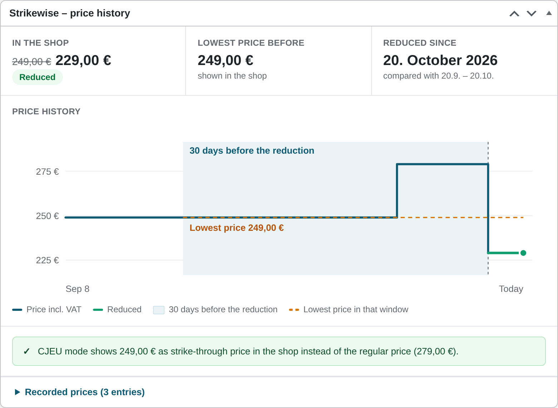Viewport: 558px width, 408px height.
Task: Click the 250 € axis label
Action: 47,216
